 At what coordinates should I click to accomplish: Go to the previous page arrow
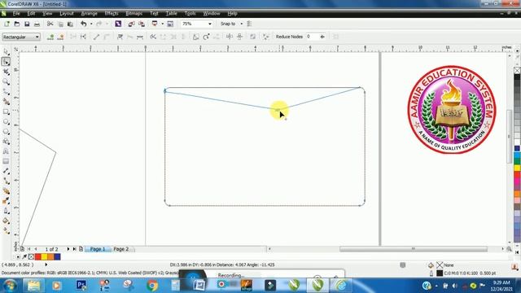click(x=36, y=249)
